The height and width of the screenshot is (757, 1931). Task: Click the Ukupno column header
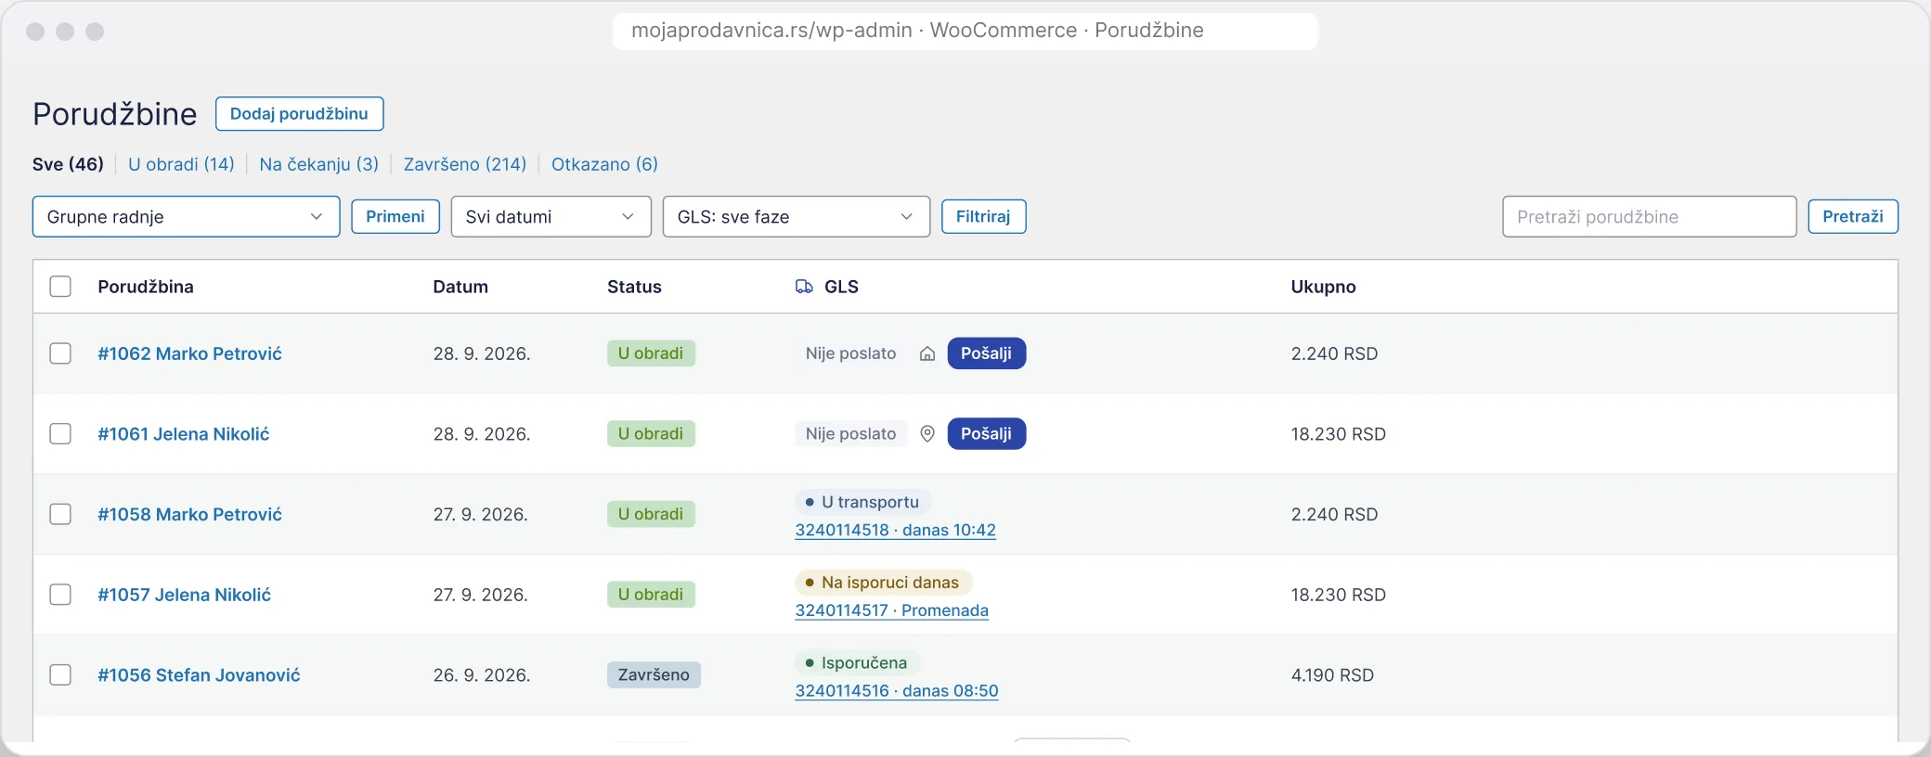(1323, 287)
